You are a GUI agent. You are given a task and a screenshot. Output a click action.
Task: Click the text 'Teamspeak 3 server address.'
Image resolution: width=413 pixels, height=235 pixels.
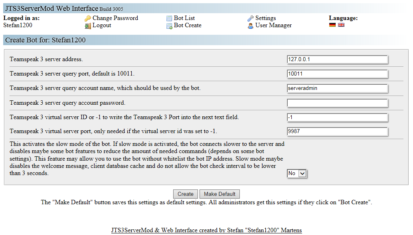click(x=46, y=59)
